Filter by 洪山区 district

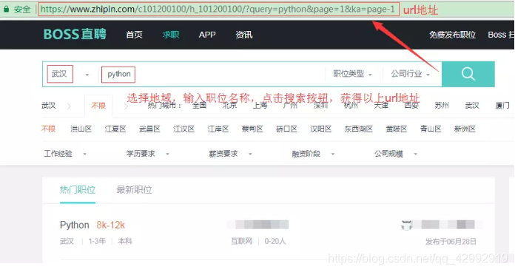click(81, 129)
